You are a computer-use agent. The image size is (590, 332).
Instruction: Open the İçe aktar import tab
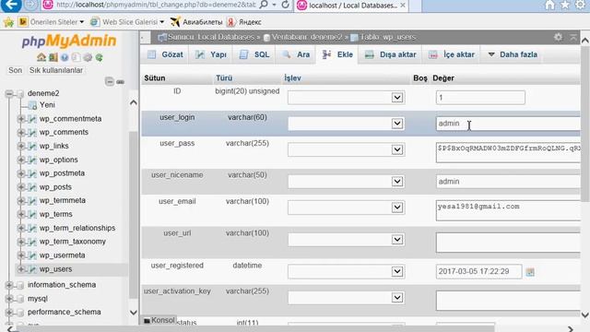[452, 54]
